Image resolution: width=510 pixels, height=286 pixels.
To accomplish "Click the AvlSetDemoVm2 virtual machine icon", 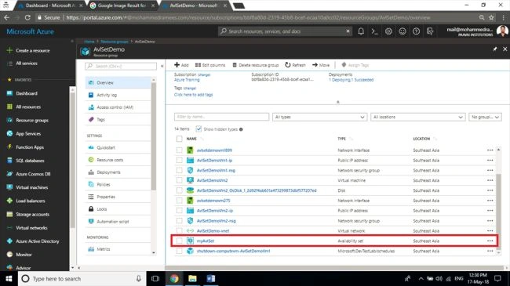I will pyautogui.click(x=191, y=180).
